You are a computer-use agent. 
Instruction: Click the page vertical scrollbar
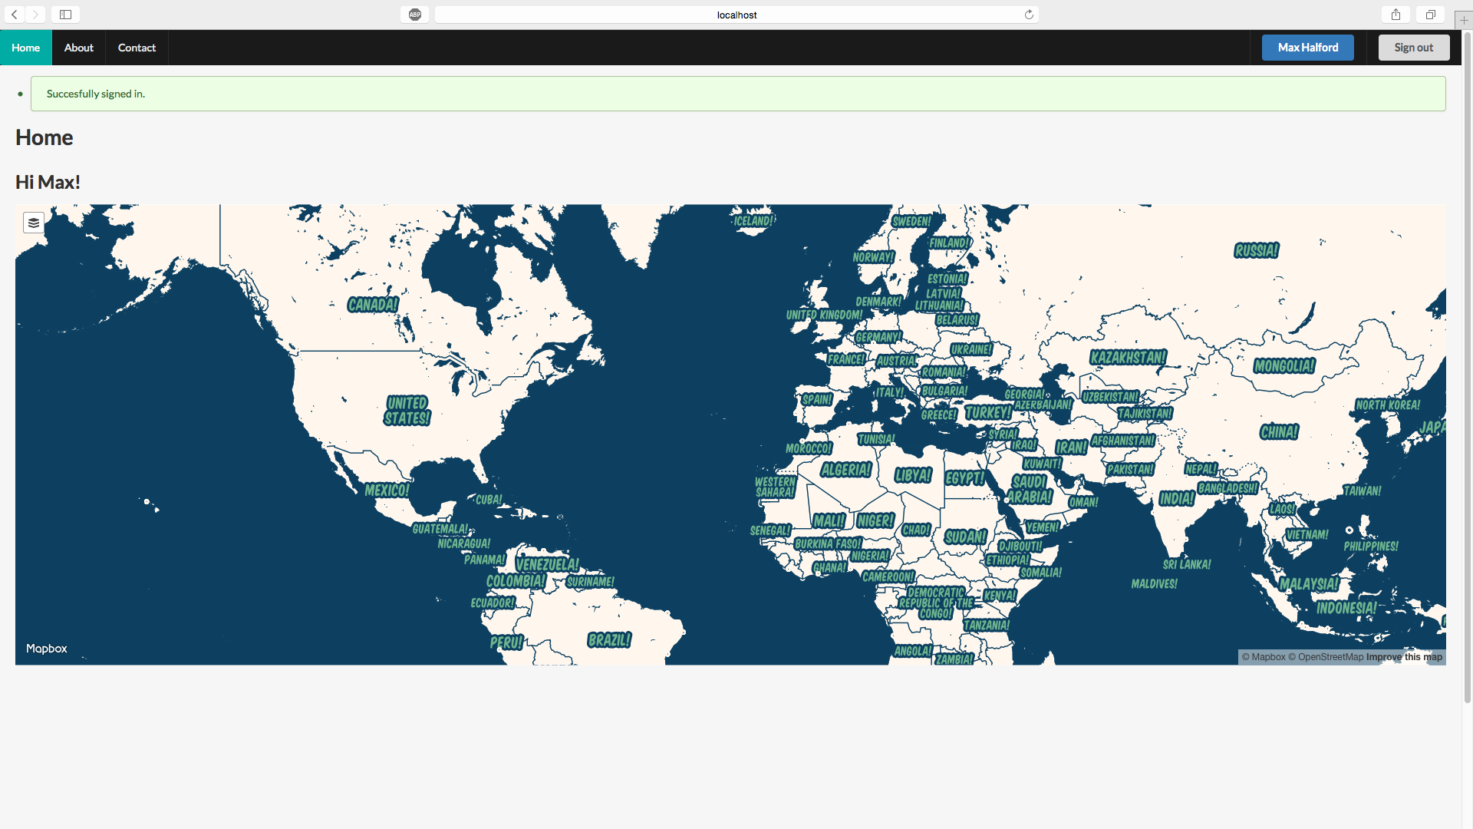coord(1467,368)
